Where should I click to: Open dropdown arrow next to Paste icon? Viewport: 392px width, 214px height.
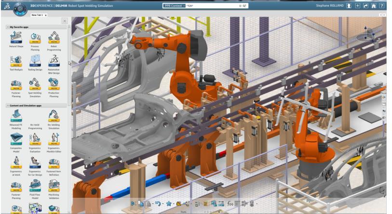(152, 204)
